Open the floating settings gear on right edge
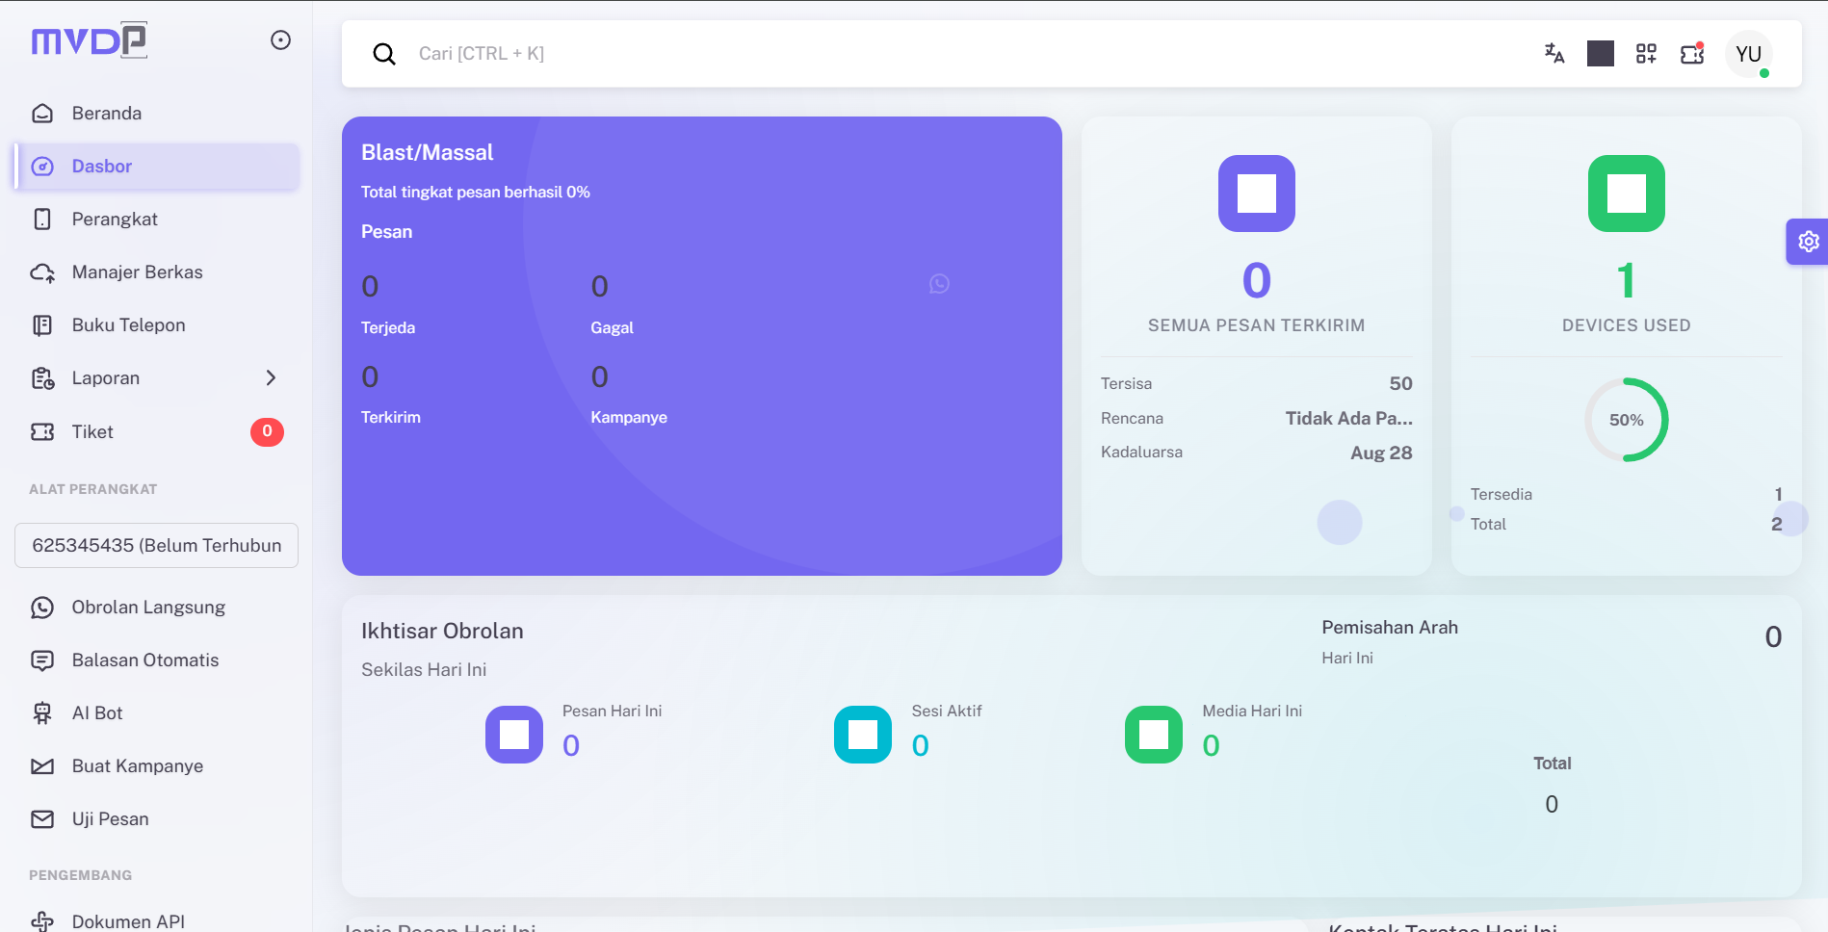This screenshot has width=1828, height=932. pos(1809,242)
